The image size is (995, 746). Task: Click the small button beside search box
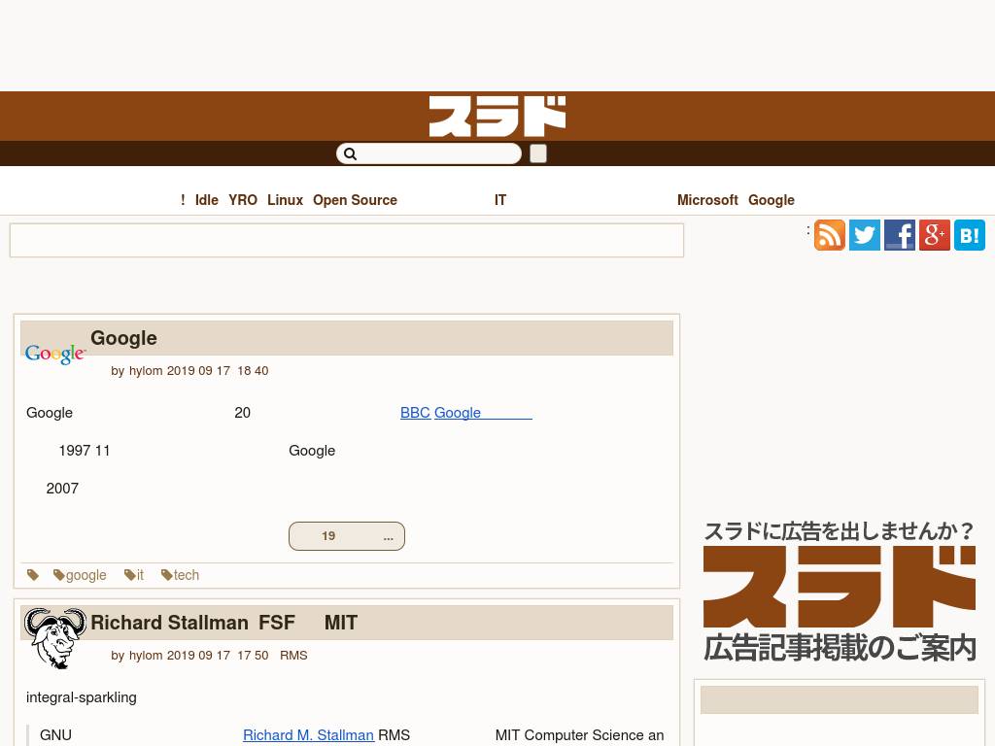click(x=538, y=153)
